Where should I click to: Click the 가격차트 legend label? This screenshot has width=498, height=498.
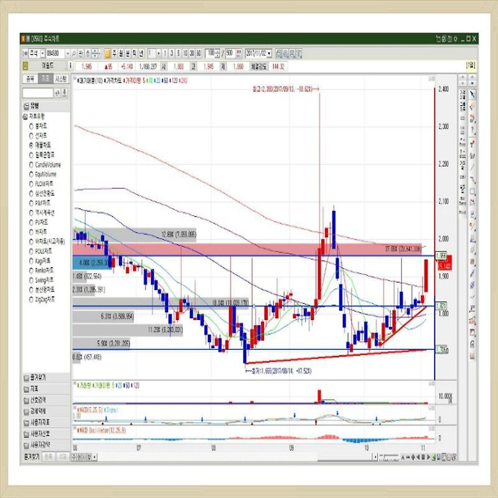113,81
